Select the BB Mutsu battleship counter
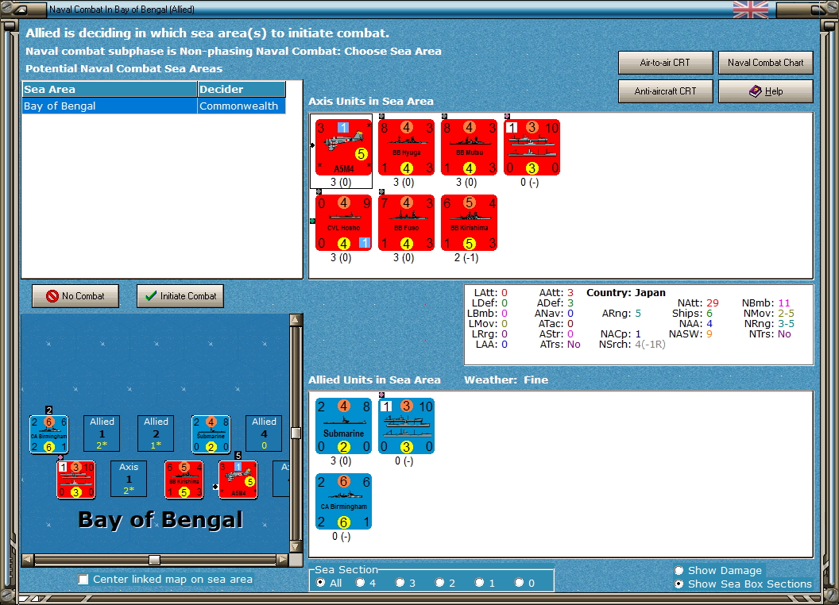 click(470, 147)
